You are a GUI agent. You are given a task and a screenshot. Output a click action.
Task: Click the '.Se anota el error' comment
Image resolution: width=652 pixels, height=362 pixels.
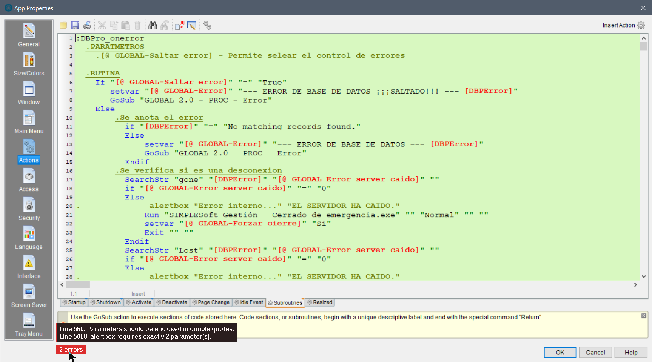click(x=159, y=118)
